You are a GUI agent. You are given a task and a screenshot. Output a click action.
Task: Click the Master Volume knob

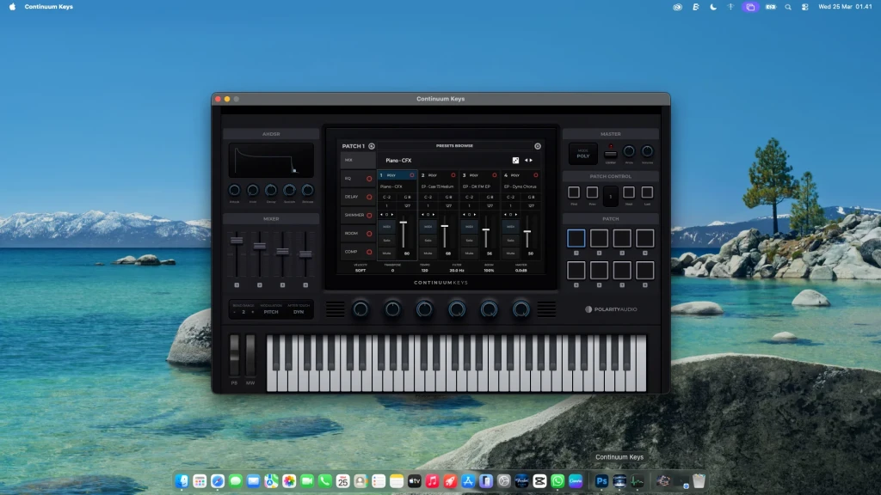647,151
